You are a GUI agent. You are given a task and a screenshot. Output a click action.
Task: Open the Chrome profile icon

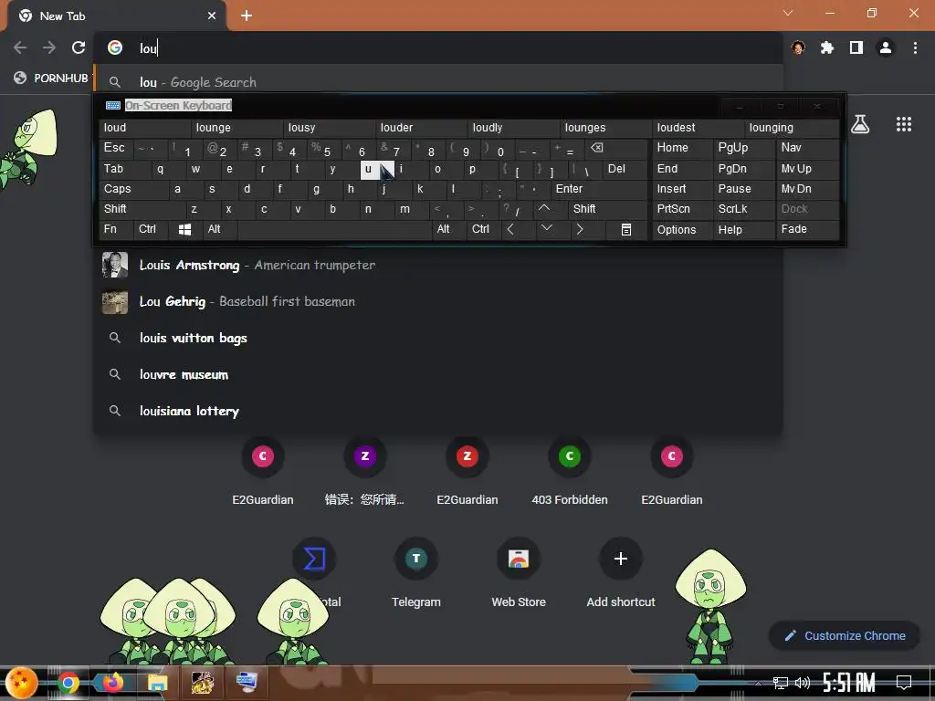(886, 47)
